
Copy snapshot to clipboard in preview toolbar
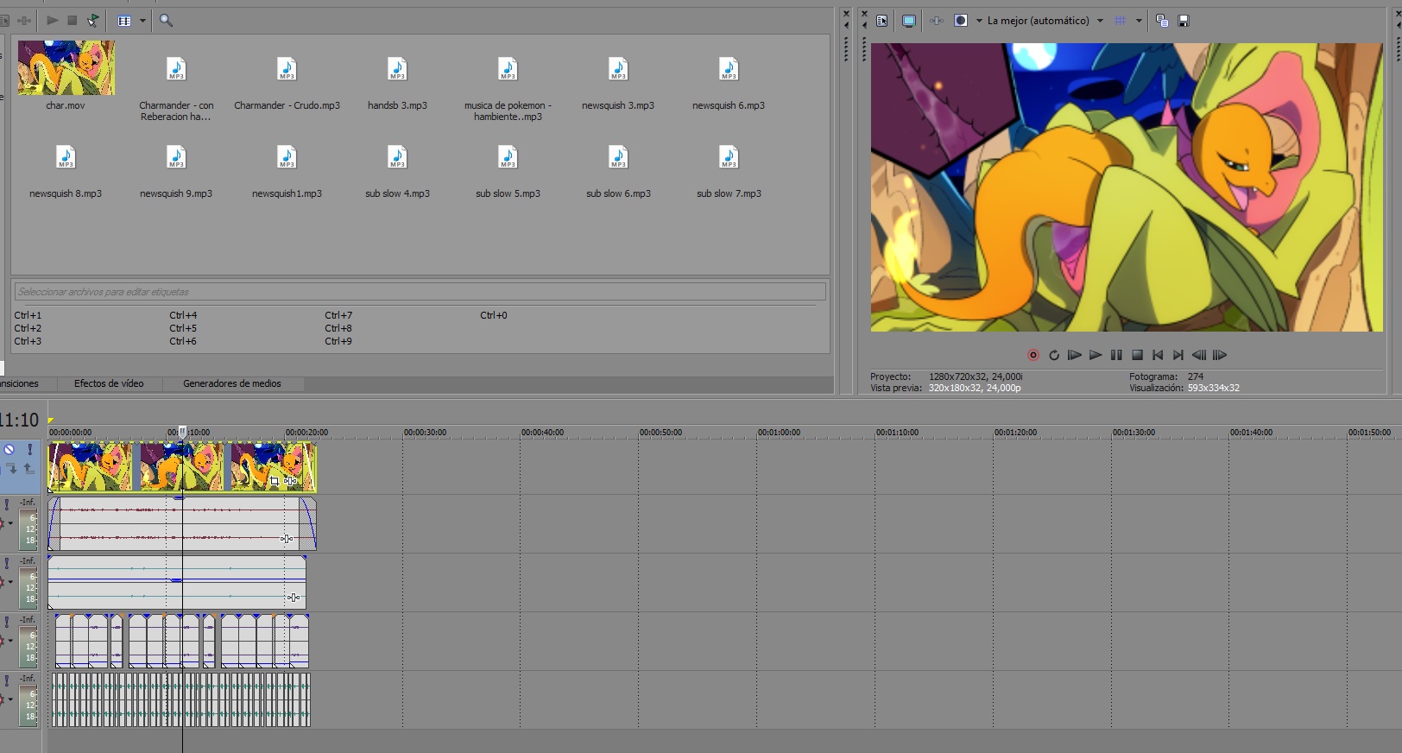pos(1162,21)
